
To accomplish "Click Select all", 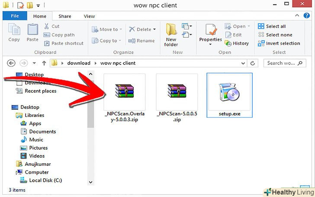I will click(x=272, y=26).
